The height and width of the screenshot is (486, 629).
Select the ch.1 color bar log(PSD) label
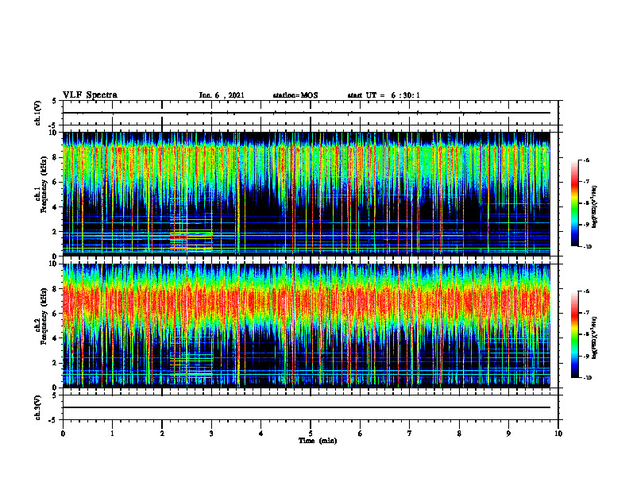[x=595, y=206]
